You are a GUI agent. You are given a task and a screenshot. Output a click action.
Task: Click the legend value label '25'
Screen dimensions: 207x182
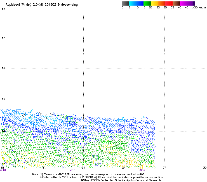(158, 8)
